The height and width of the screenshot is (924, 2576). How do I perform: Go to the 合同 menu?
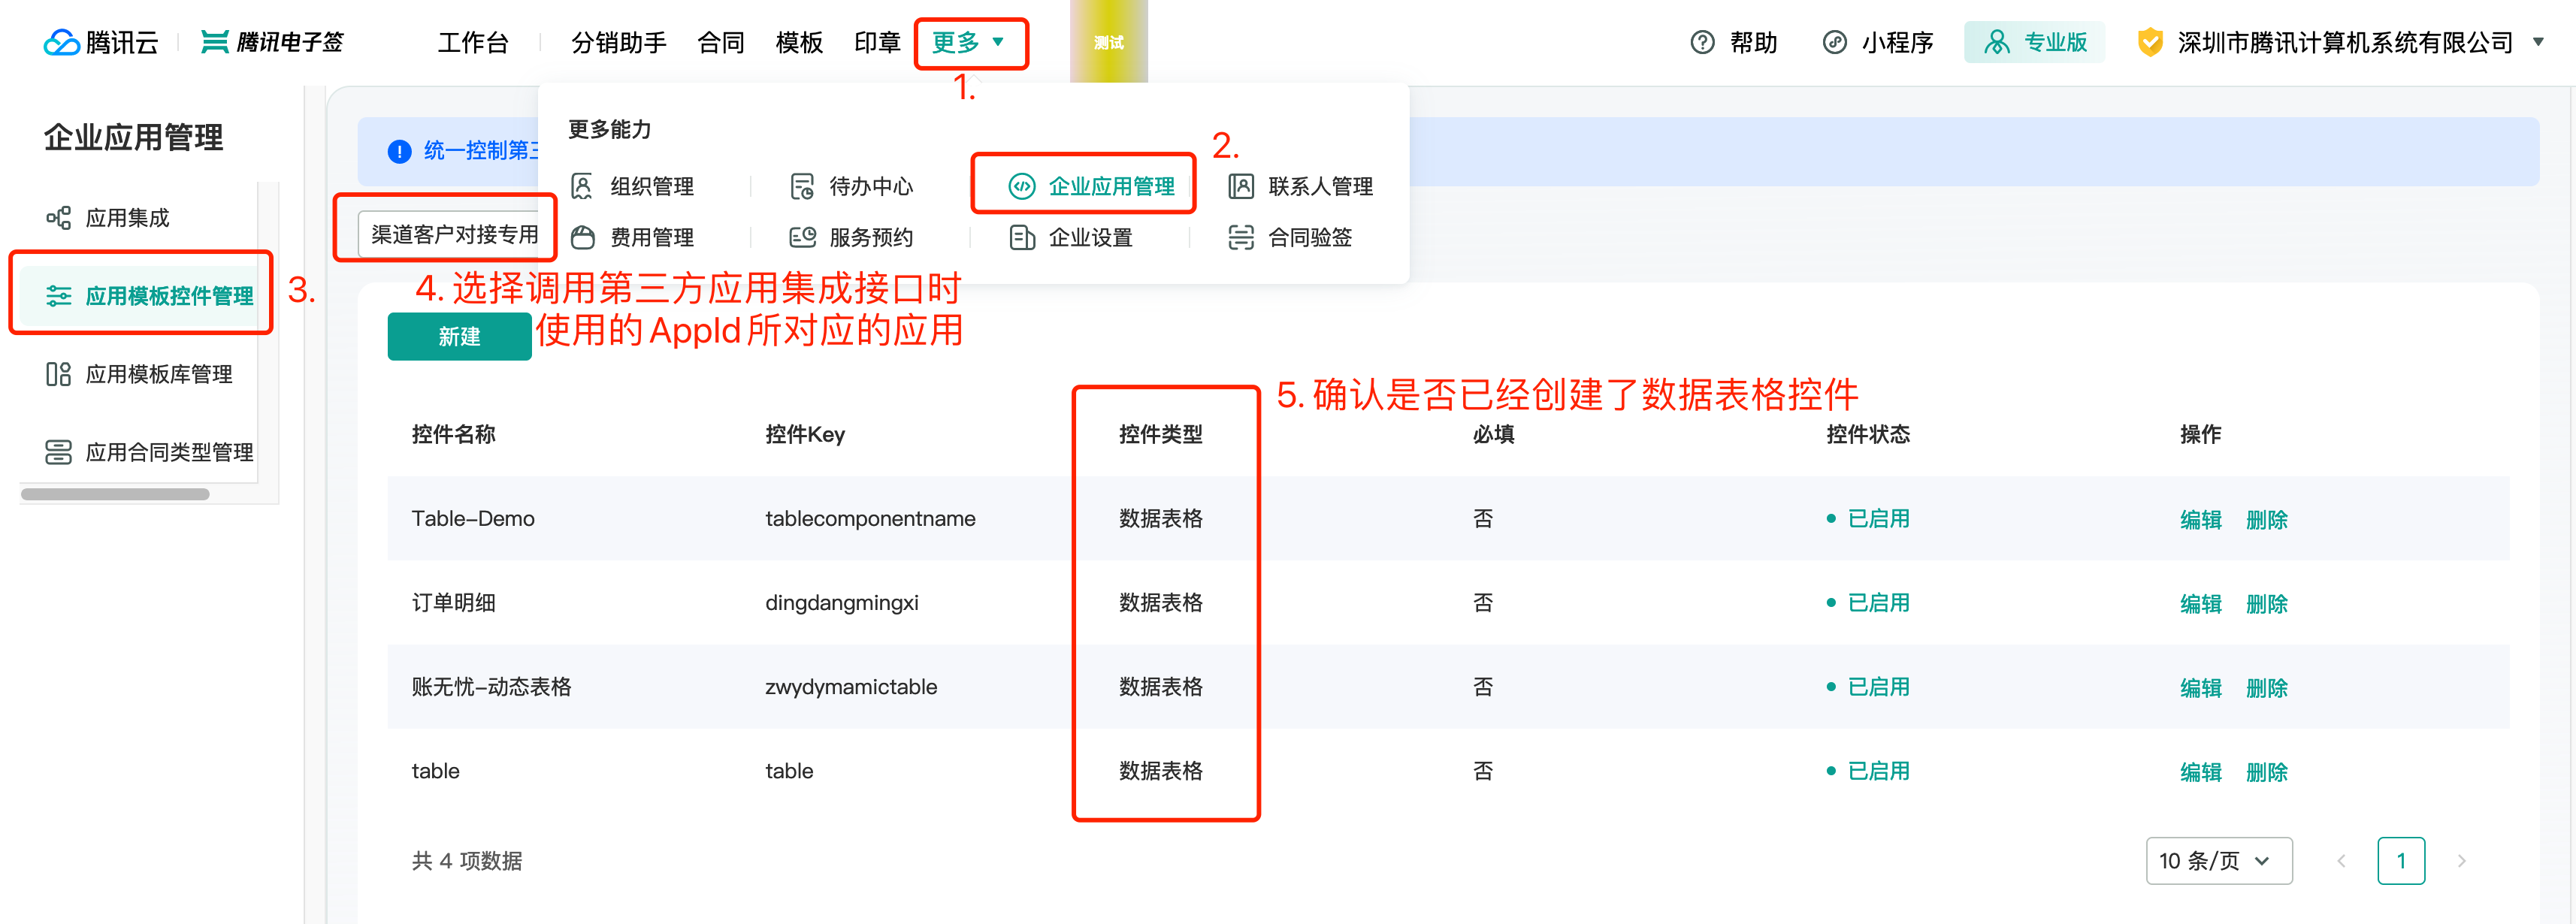click(x=721, y=42)
